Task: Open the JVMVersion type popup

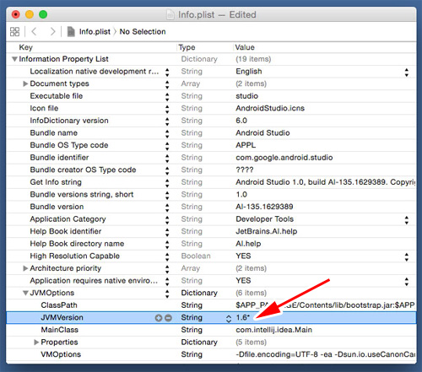Action: 229,318
